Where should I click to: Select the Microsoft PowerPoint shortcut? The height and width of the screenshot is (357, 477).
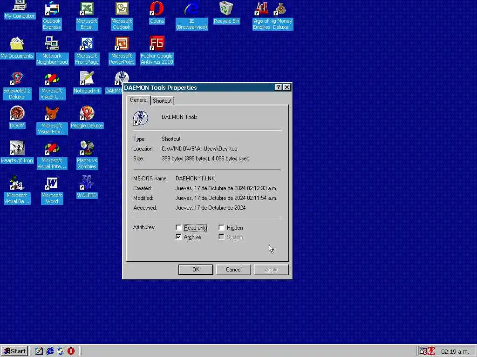[x=122, y=50]
